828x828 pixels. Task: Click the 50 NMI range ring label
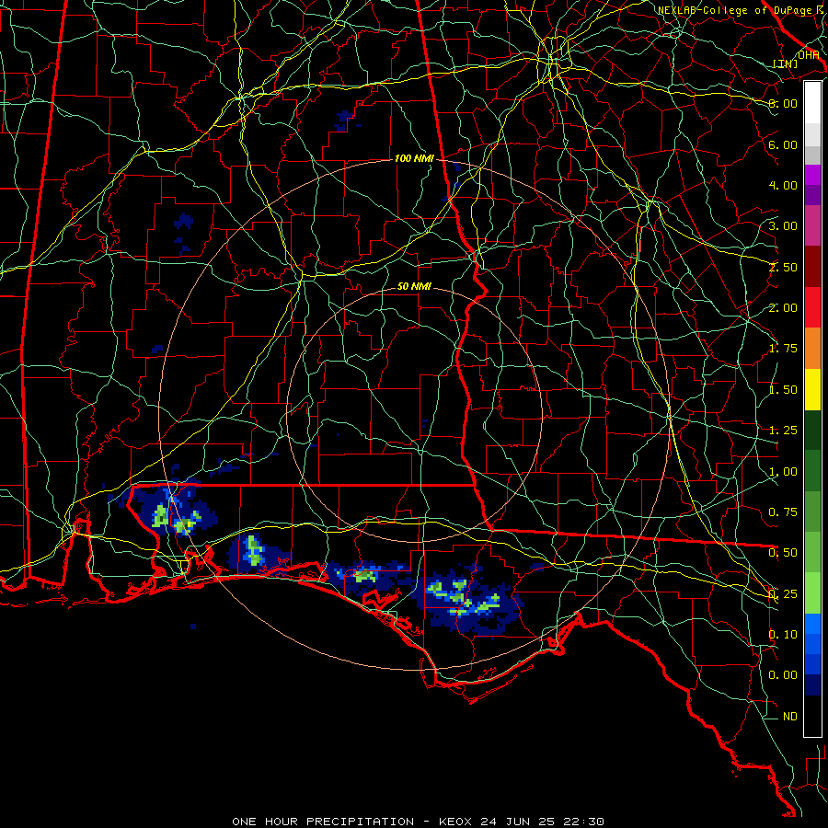[414, 286]
